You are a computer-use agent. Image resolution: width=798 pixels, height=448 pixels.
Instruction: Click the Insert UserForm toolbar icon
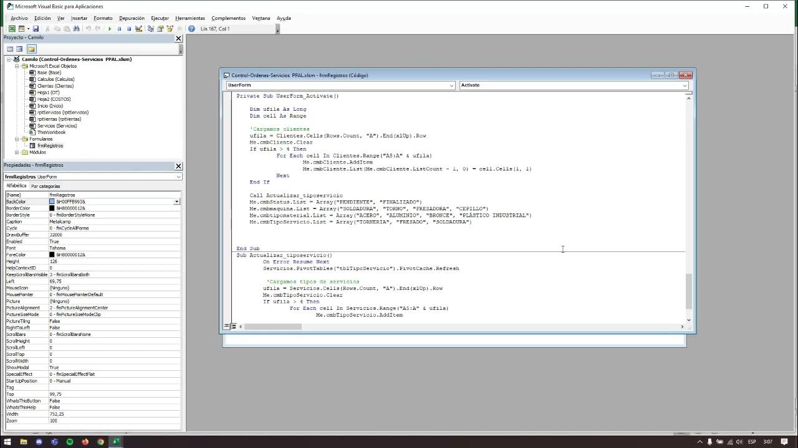pyautogui.click(x=22, y=29)
